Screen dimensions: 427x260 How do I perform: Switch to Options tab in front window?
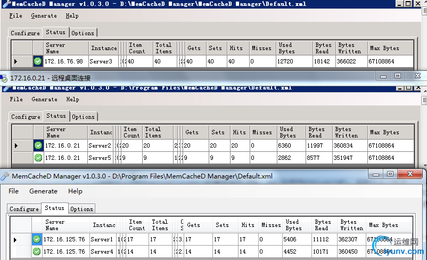(x=81, y=209)
